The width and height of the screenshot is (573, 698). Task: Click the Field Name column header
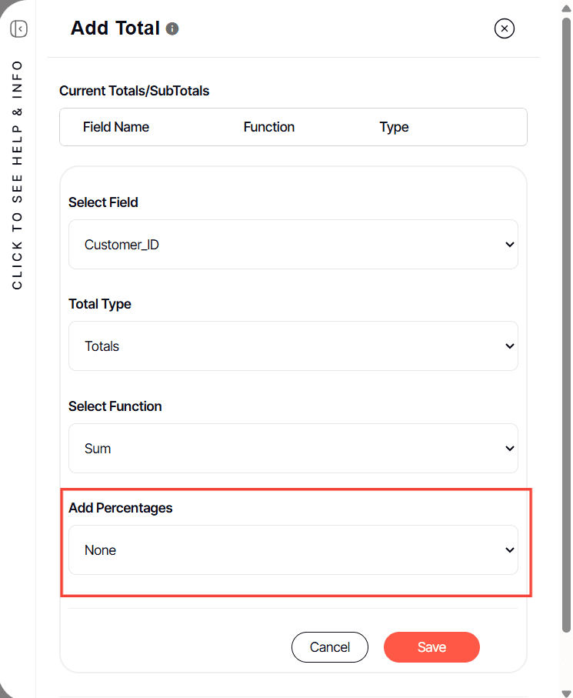116,127
